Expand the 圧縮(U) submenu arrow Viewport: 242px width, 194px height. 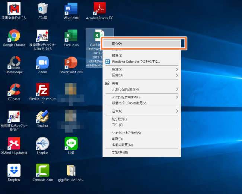click(x=177, y=75)
